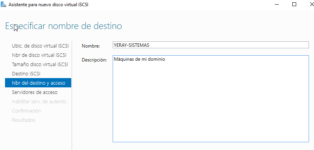The width and height of the screenshot is (314, 150).
Task: Maximize the wizard window
Action: pos(294,4)
